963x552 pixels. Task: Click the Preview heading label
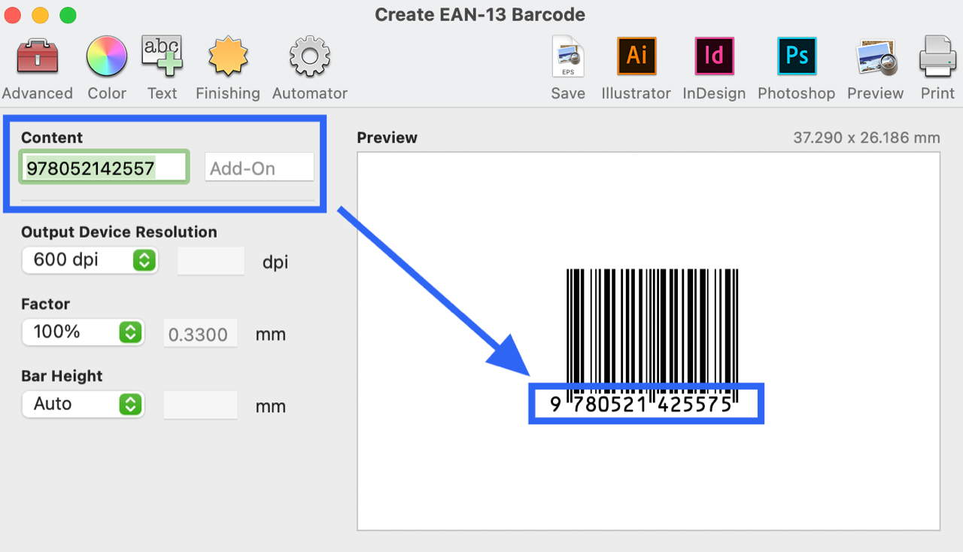click(387, 138)
